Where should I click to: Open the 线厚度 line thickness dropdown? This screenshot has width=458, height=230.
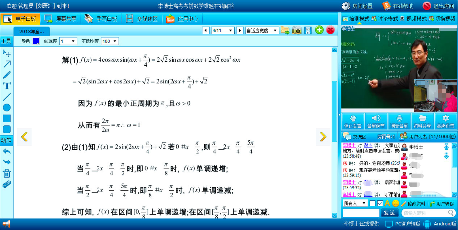click(x=68, y=41)
